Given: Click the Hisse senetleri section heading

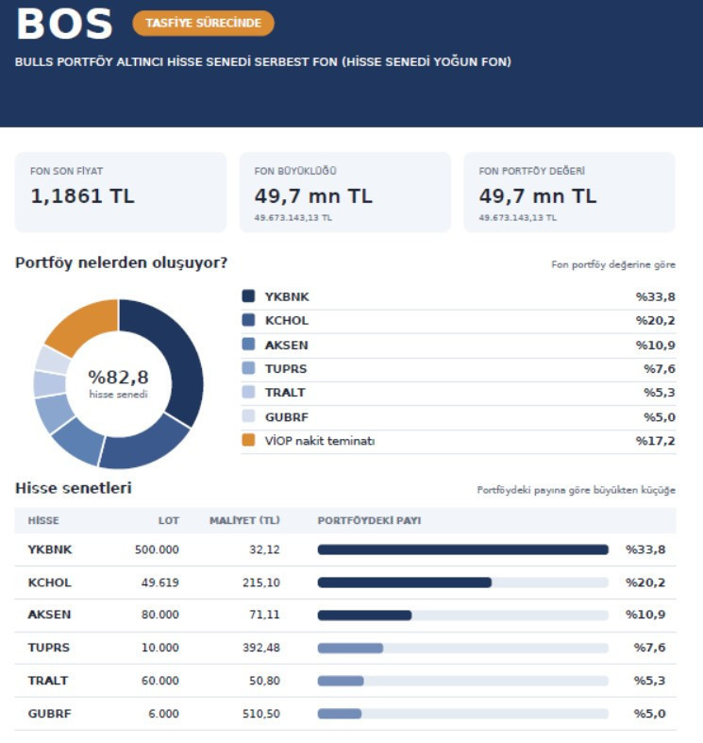Looking at the screenshot, I should point(74,488).
